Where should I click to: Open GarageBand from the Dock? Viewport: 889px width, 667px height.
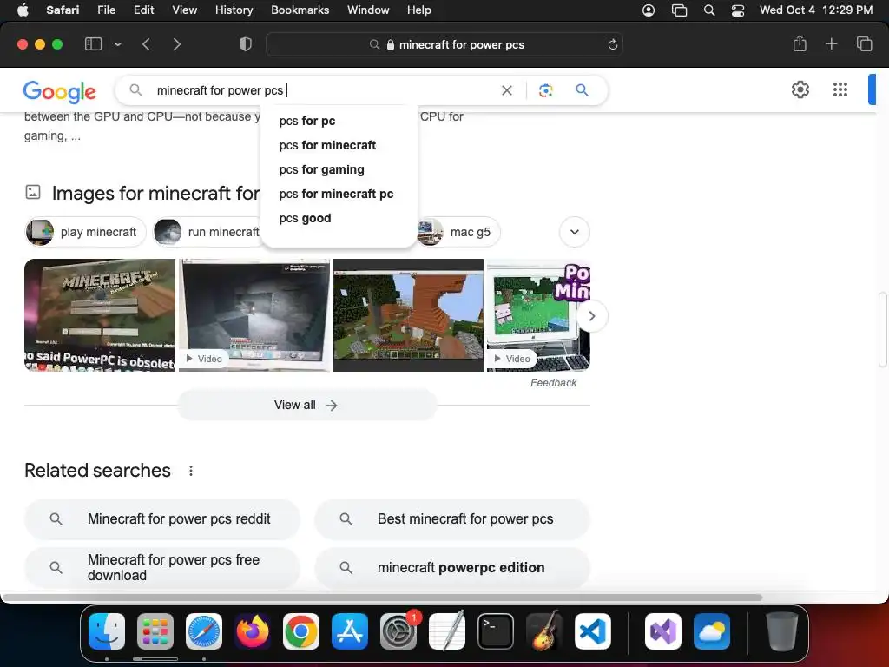tap(544, 631)
